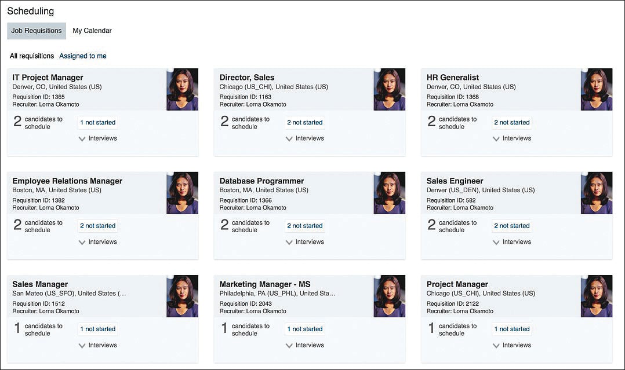This screenshot has height=370, width=625.
Task: Expand Interviews under IT Project Manager
Action: [x=97, y=138]
